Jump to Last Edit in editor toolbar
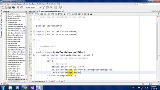 point(42,14)
